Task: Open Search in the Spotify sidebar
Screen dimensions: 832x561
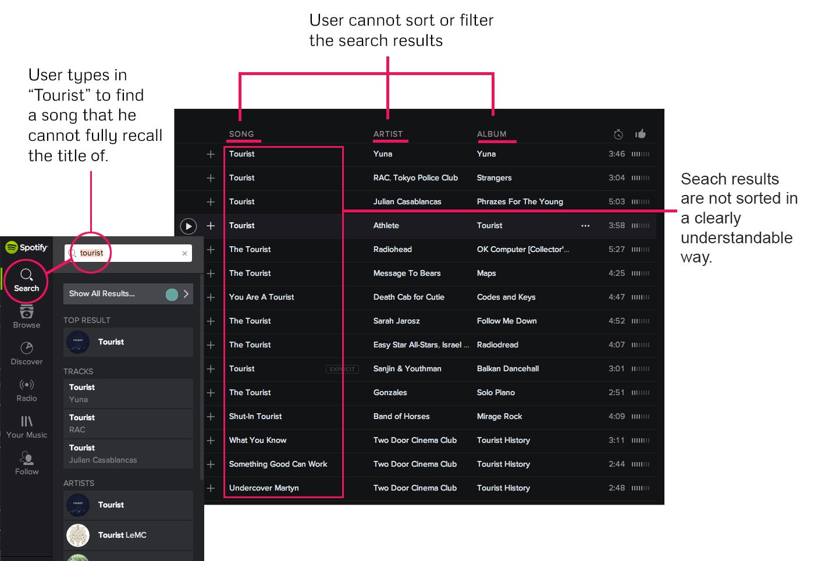Action: pyautogui.click(x=26, y=280)
